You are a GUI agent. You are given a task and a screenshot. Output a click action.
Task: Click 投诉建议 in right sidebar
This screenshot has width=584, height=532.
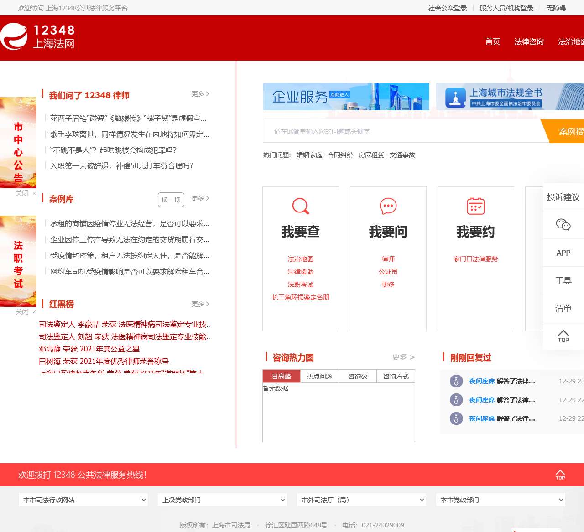[563, 197]
